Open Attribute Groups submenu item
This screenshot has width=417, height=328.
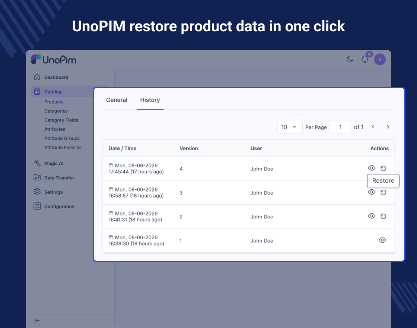[62, 138]
